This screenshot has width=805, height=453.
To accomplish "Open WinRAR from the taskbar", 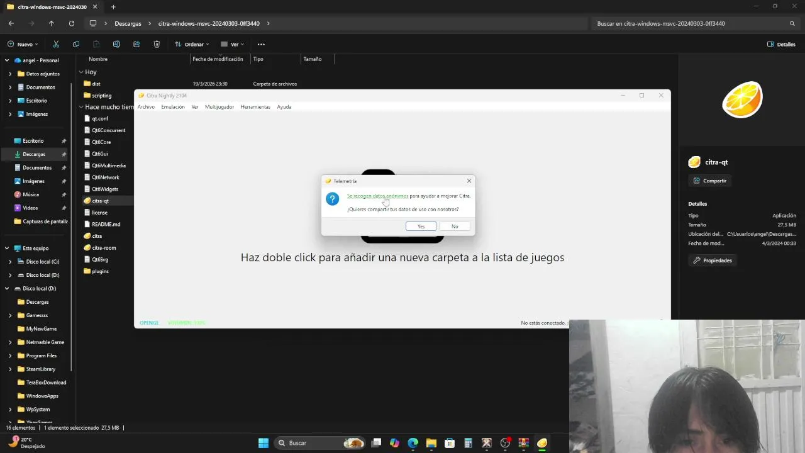I will coord(523,443).
